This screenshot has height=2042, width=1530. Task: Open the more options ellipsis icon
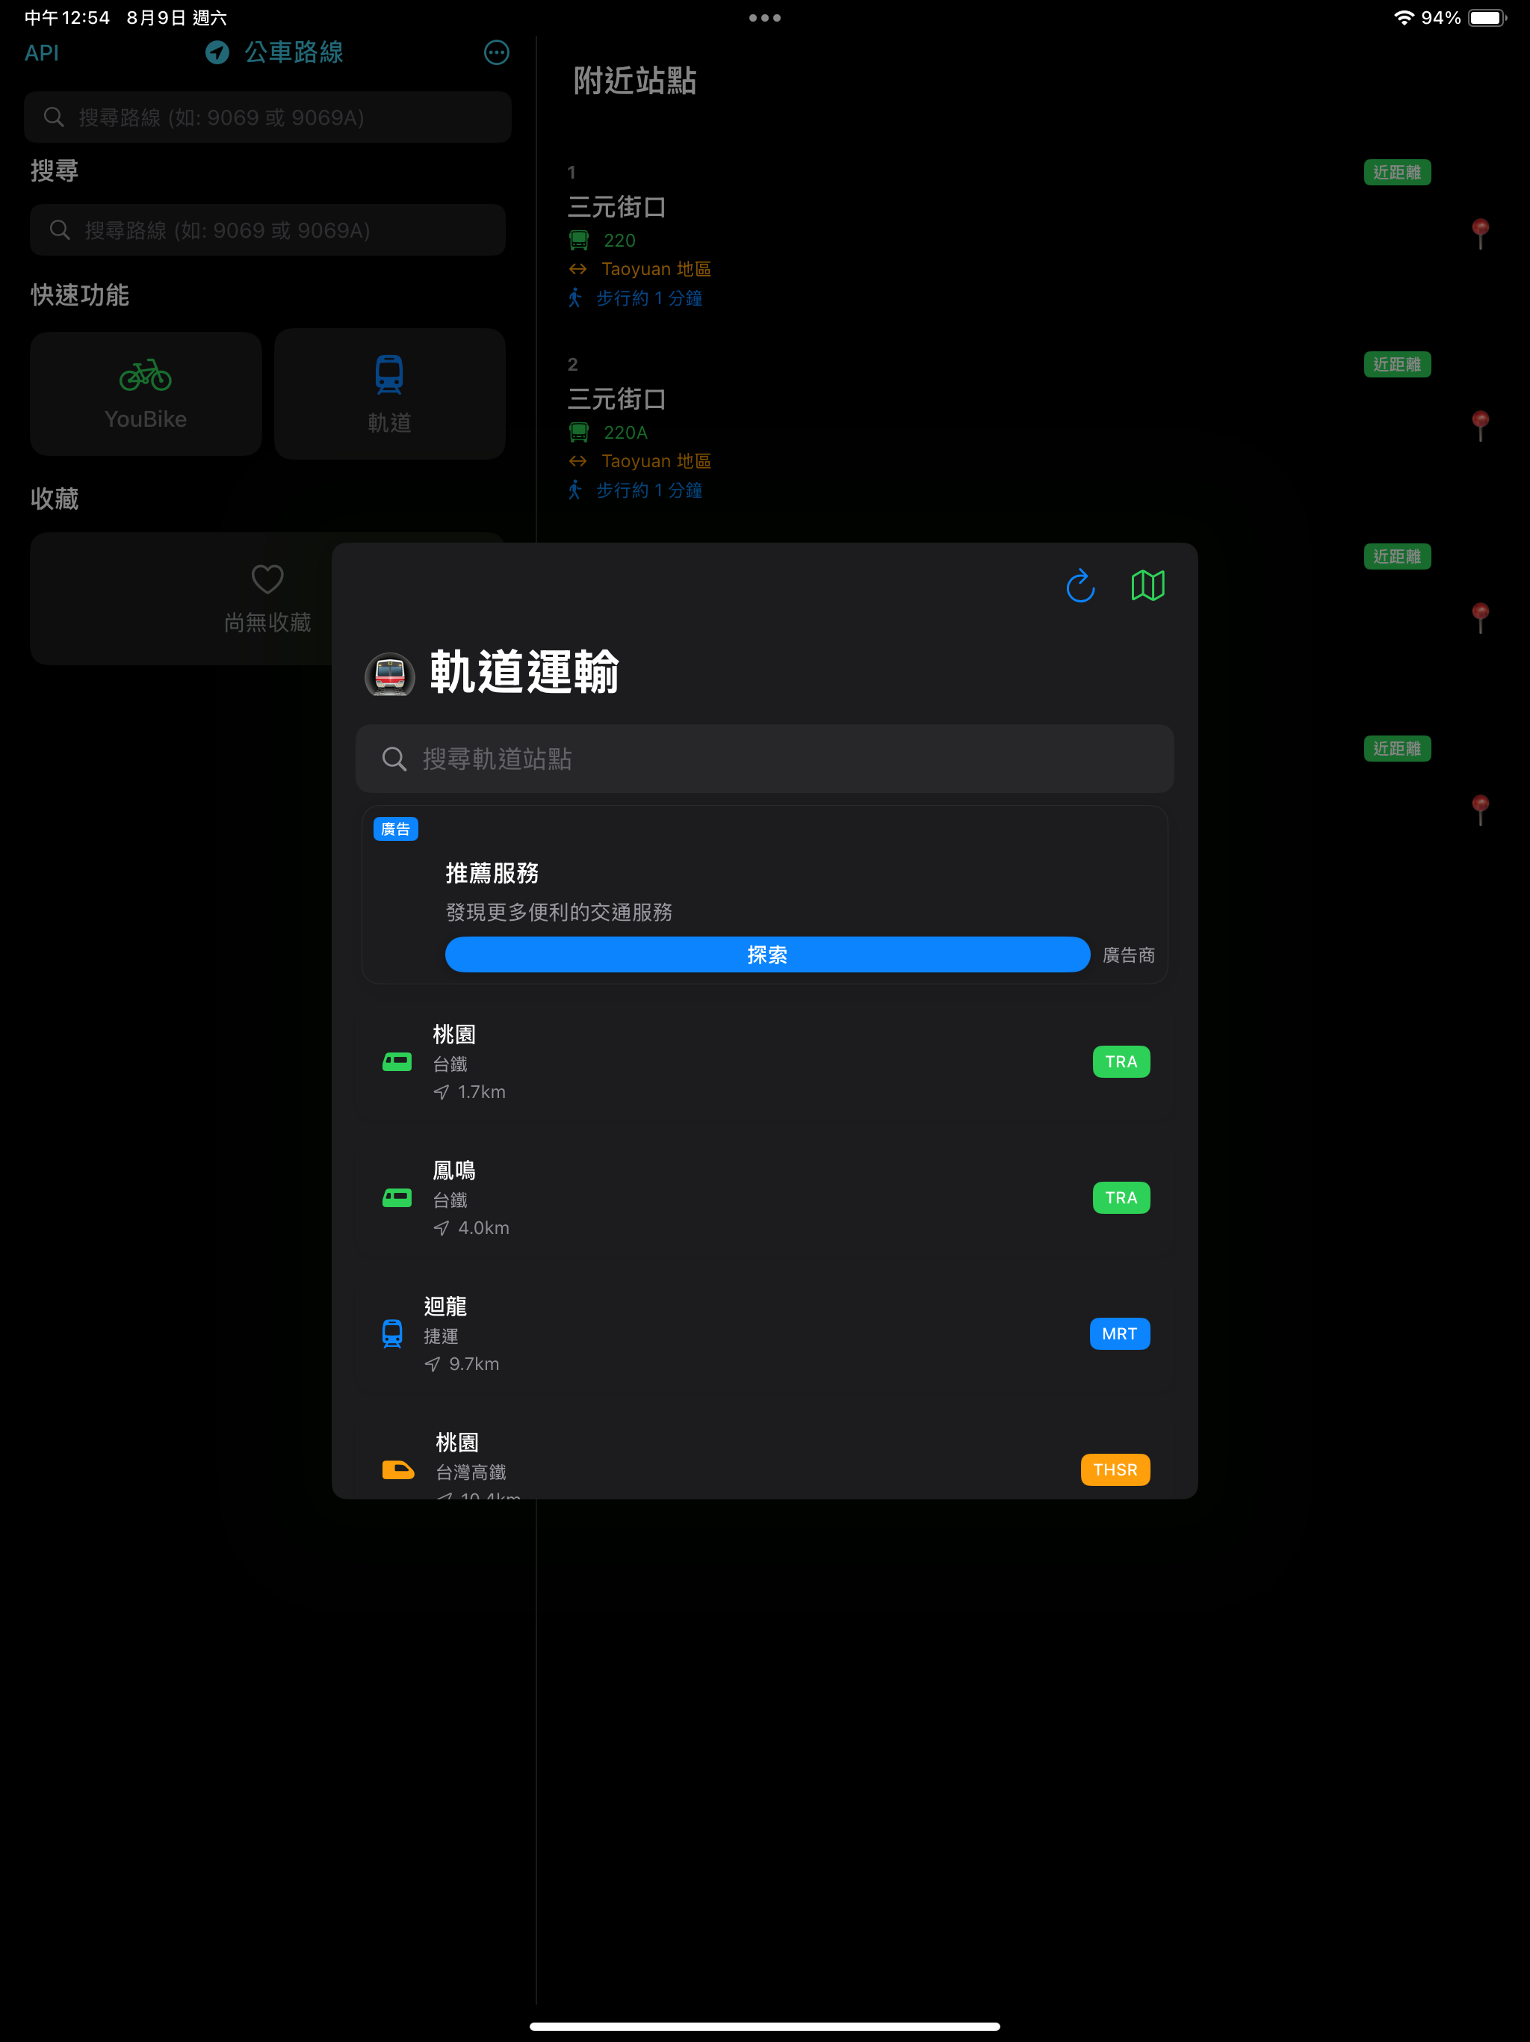(497, 52)
